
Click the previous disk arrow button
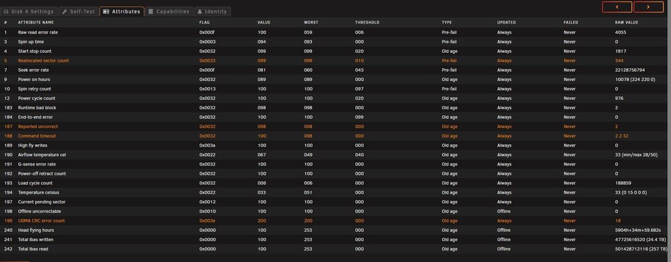coord(617,7)
